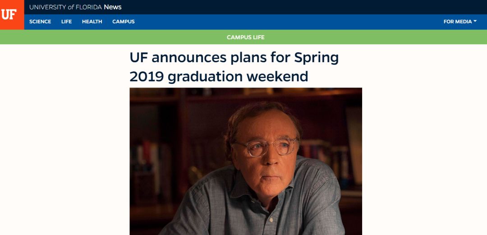Click the Spring 2019 graduation headline

pyautogui.click(x=234, y=67)
